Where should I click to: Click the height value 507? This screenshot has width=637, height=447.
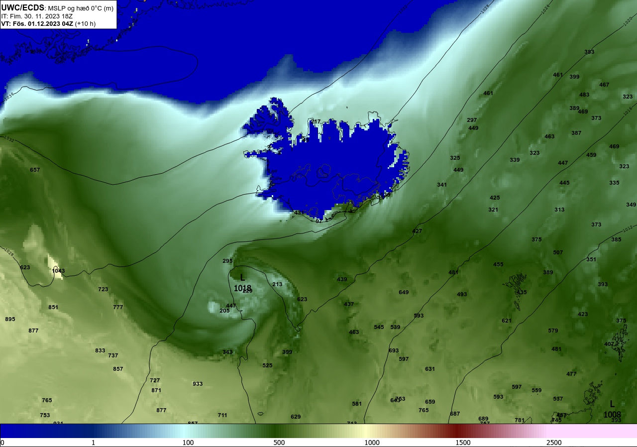[x=558, y=252]
